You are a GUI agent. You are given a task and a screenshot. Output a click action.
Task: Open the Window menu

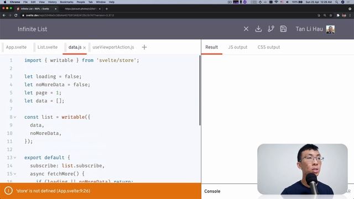pyautogui.click(x=101, y=2)
